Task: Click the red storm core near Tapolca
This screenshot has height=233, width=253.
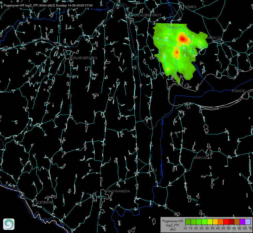Action: [183, 39]
